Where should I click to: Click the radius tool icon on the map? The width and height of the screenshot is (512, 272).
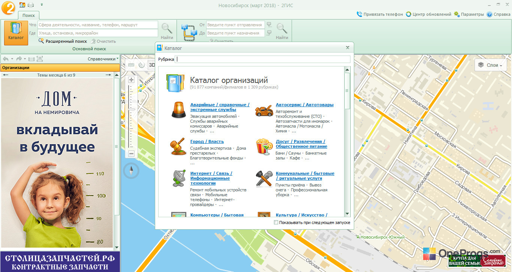141,65
